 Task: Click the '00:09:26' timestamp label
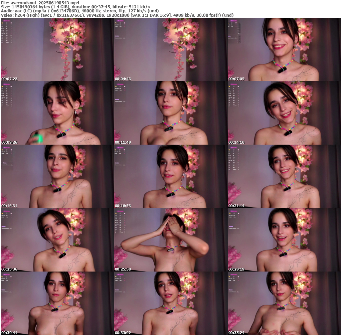(x=9, y=142)
